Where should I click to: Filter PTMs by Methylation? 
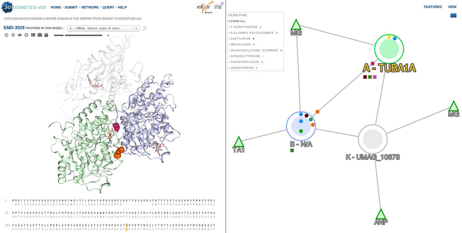[241, 45]
